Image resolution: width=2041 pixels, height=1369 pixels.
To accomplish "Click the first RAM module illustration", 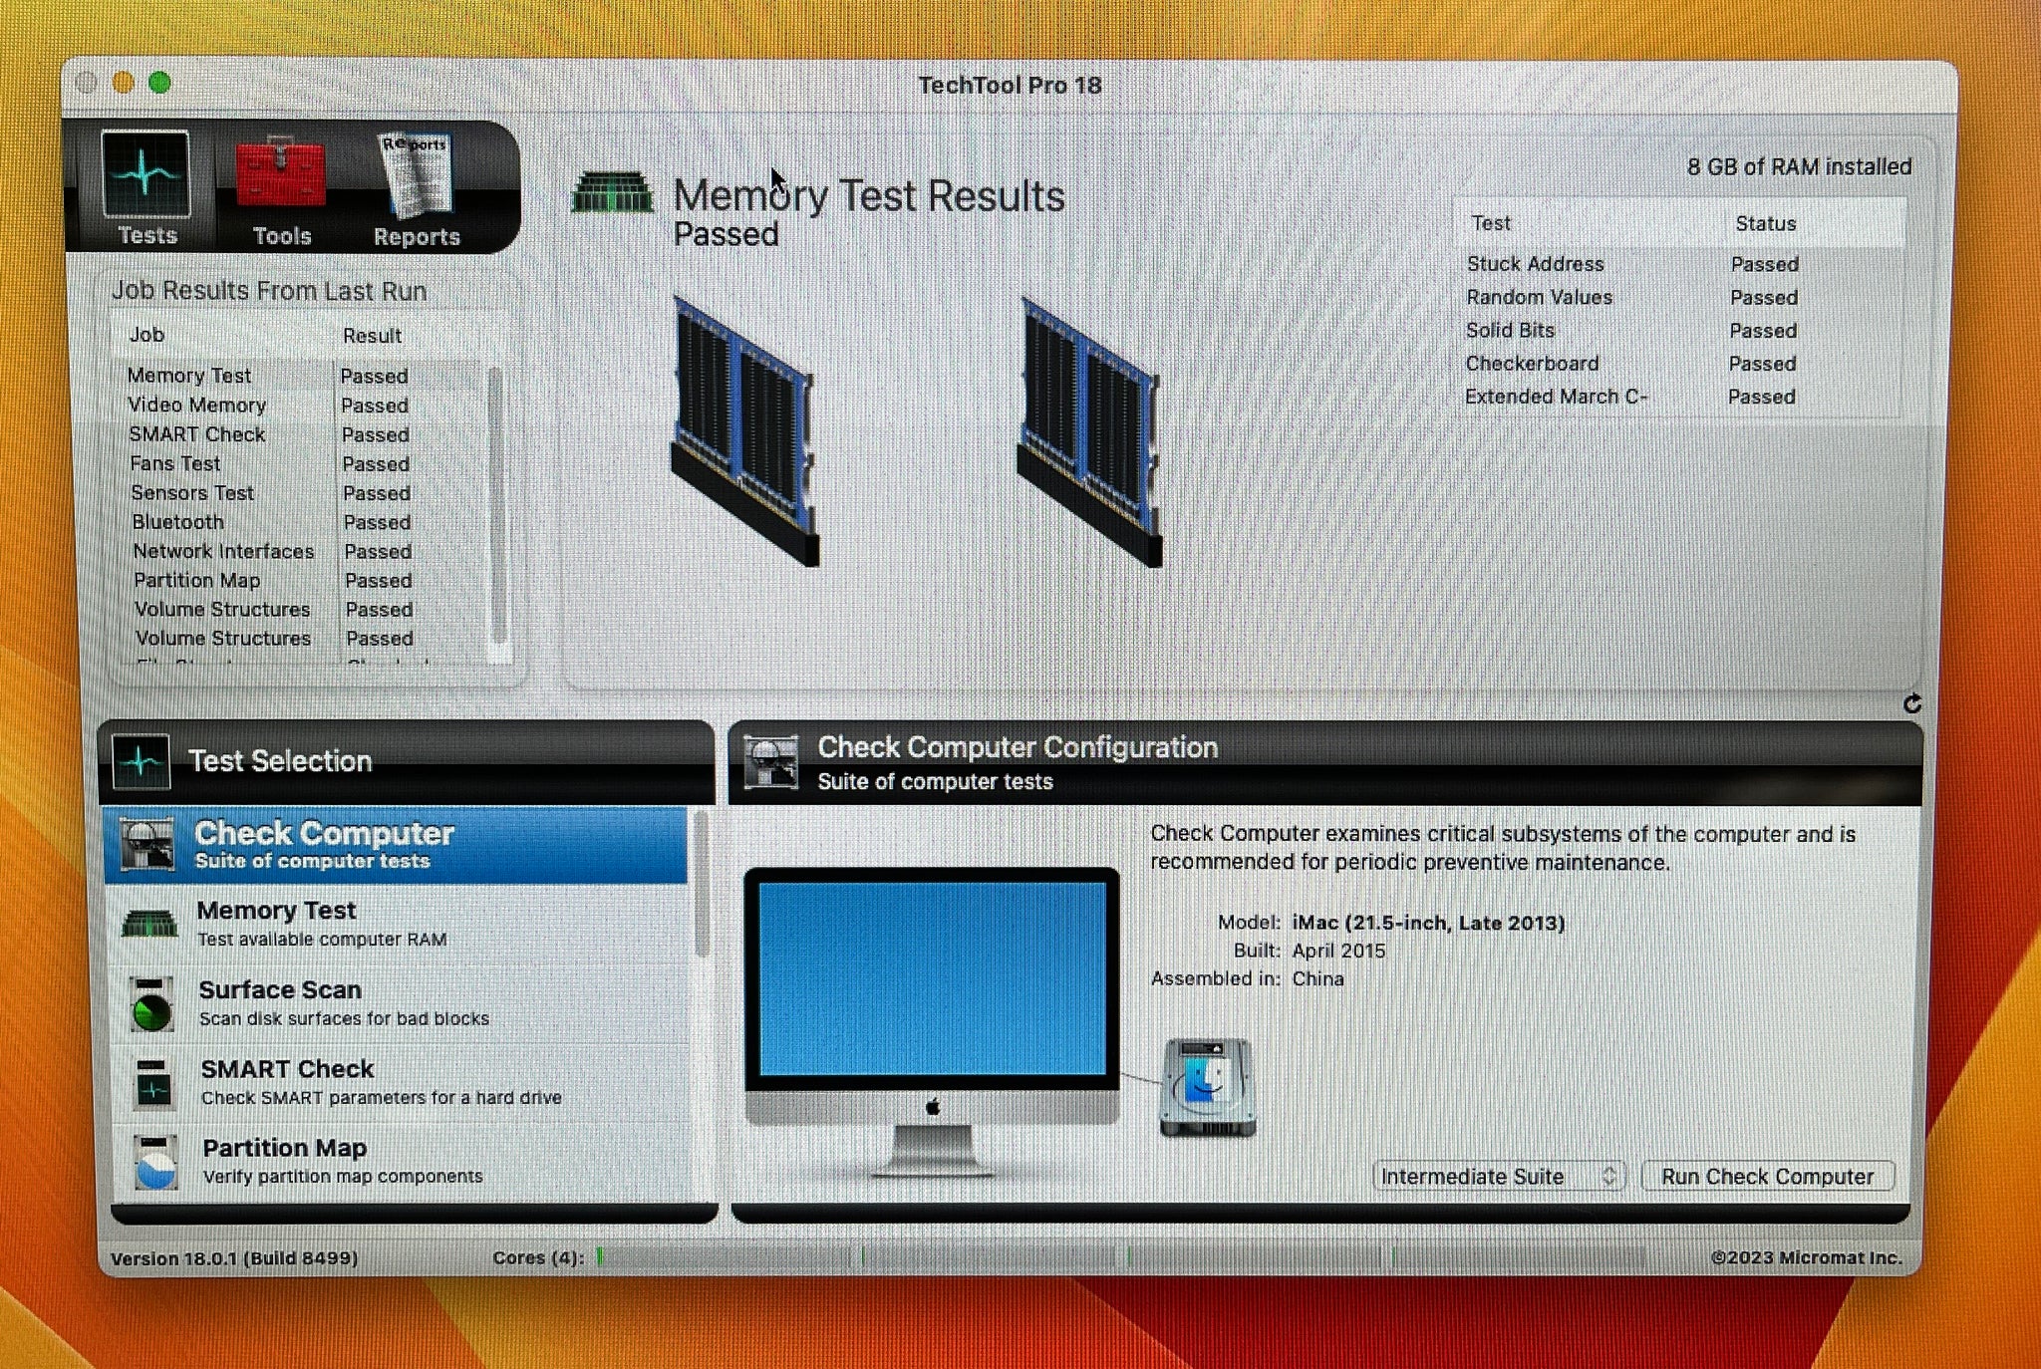I will pyautogui.click(x=745, y=431).
